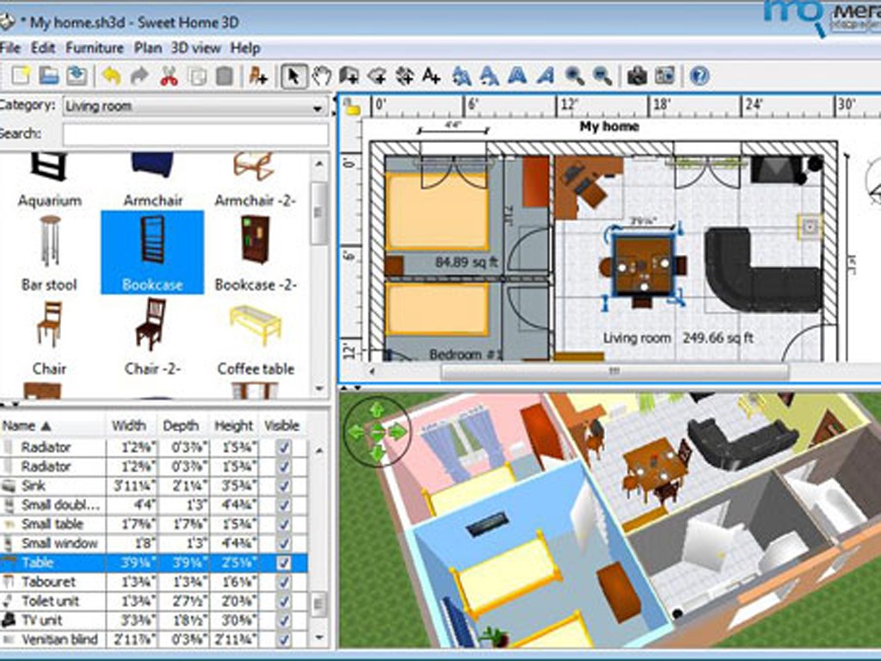
Task: Increase text size in the toolbar
Action: pyautogui.click(x=462, y=76)
